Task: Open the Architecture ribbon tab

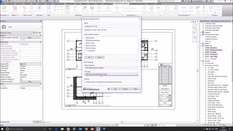Action: point(10,4)
